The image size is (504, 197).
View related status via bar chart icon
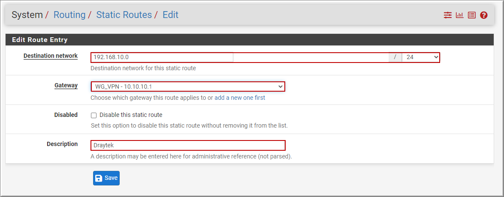pos(460,15)
